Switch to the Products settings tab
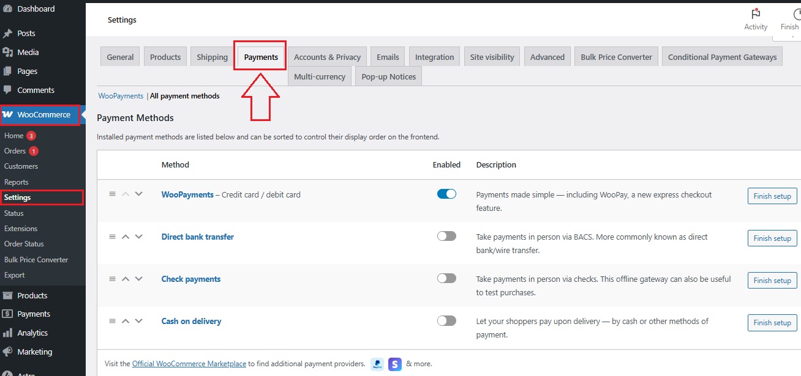The width and height of the screenshot is (801, 376). 165,57
